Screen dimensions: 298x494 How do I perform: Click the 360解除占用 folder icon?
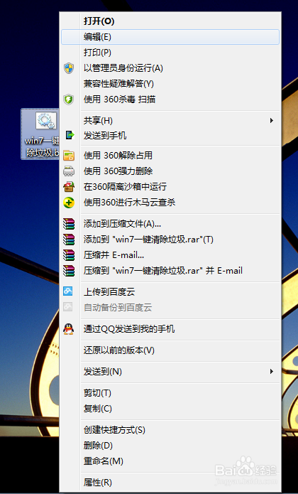(69, 155)
